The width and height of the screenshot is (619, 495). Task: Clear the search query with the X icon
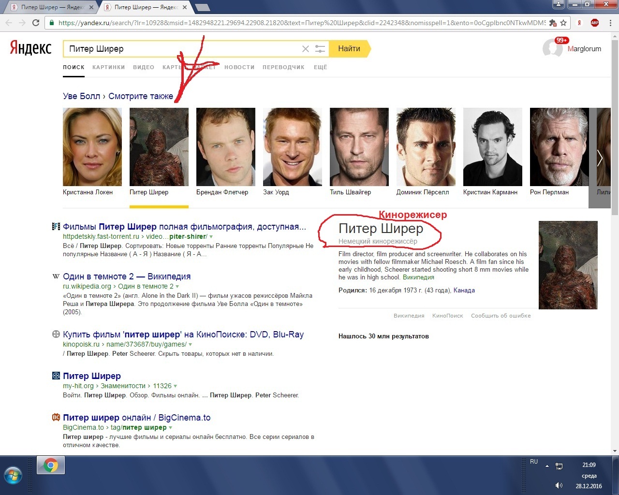pyautogui.click(x=306, y=49)
